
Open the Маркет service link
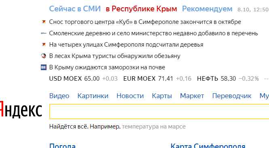192,96
